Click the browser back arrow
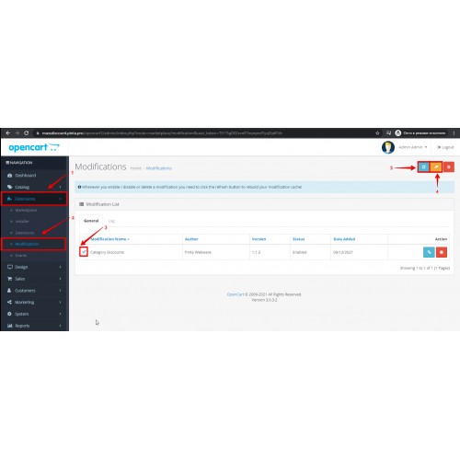Viewport: 460px width, 460px height. click(x=8, y=133)
